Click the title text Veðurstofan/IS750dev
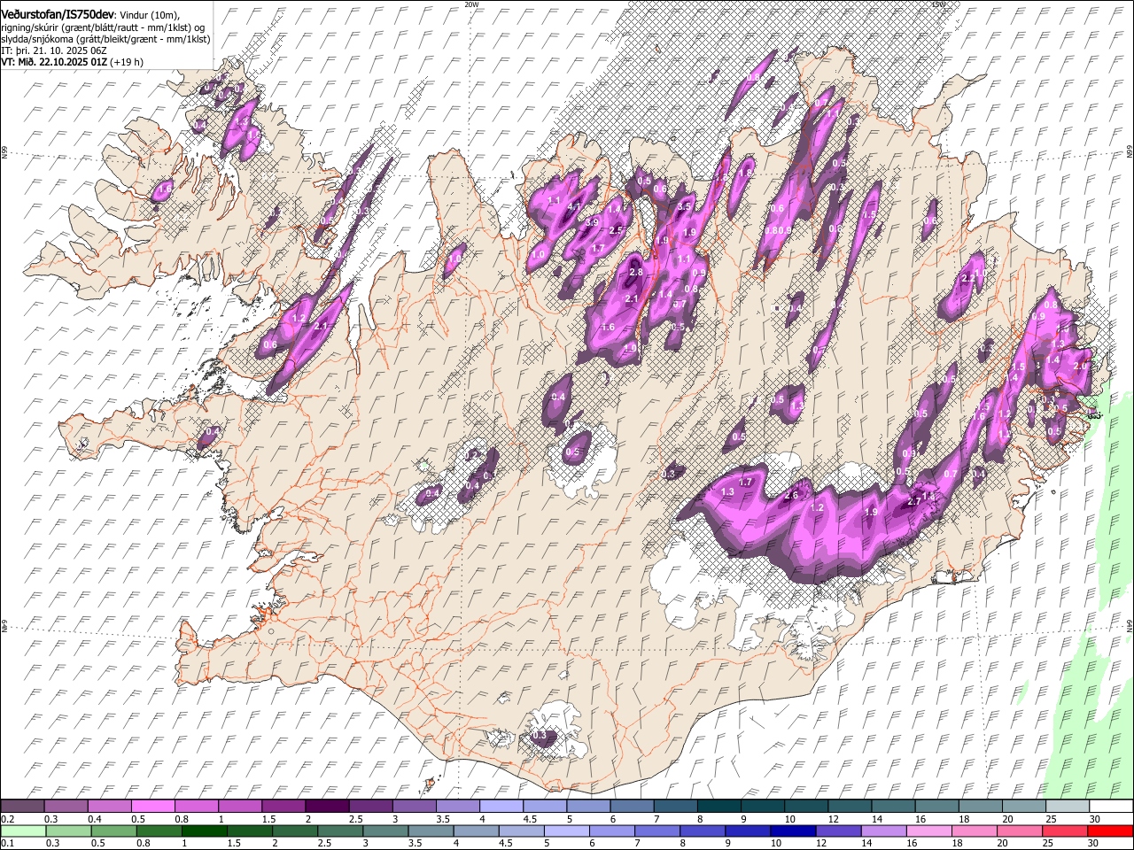This screenshot has width=1134, height=850. coord(58,13)
